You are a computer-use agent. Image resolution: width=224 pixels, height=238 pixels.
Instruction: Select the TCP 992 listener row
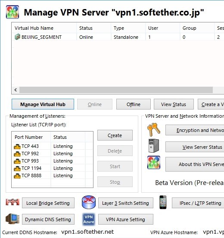click(52, 153)
